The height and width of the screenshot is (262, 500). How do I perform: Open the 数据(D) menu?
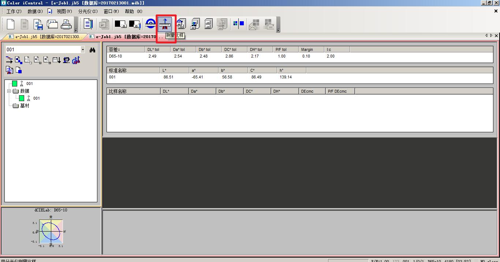(x=35, y=11)
